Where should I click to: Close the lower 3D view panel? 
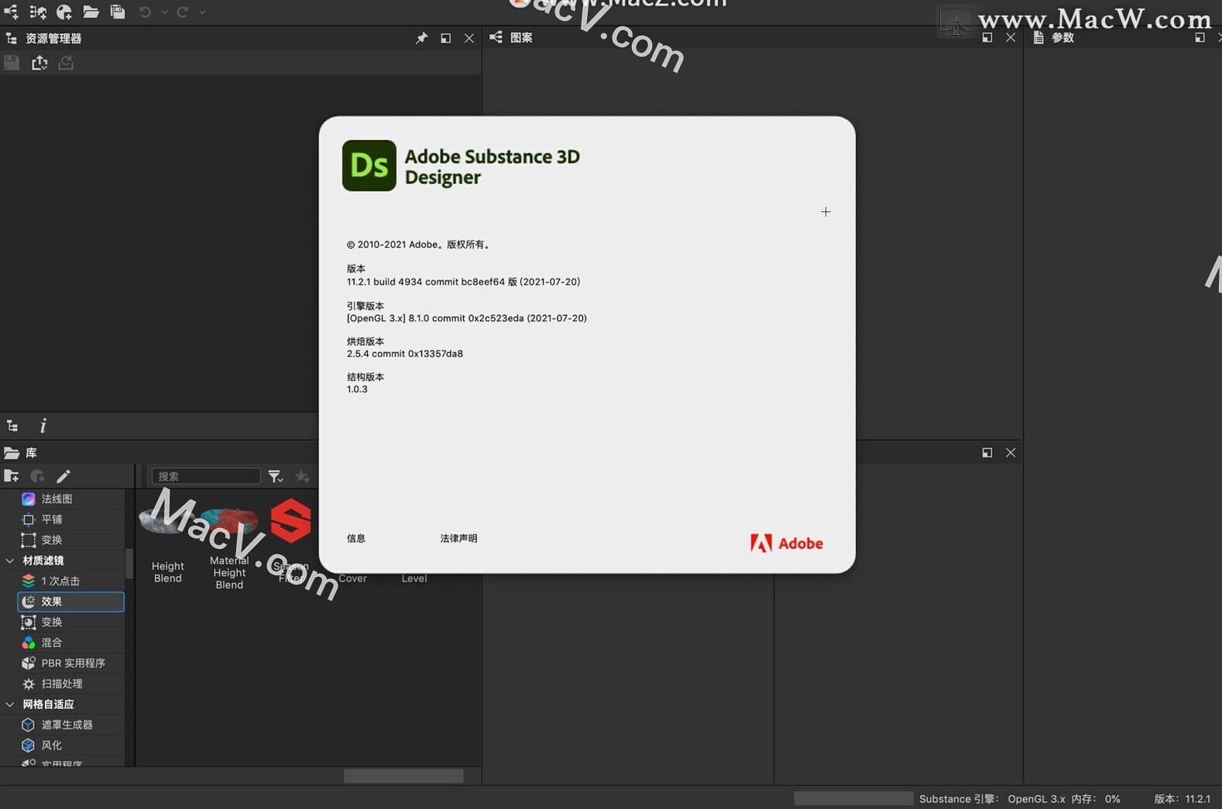(1011, 453)
